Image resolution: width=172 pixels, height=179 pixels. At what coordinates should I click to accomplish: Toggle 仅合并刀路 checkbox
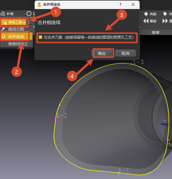pyautogui.click(x=41, y=37)
